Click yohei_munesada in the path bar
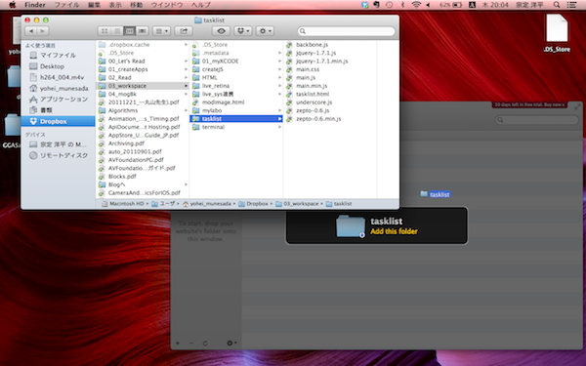This screenshot has width=586, height=366. coord(207,204)
